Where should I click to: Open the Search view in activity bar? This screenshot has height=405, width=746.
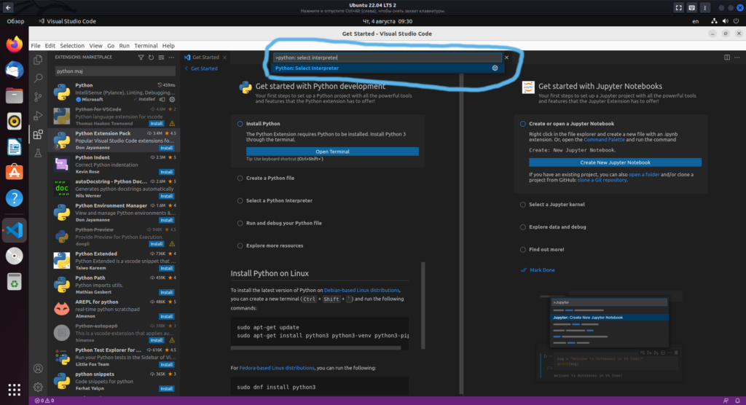(38, 78)
